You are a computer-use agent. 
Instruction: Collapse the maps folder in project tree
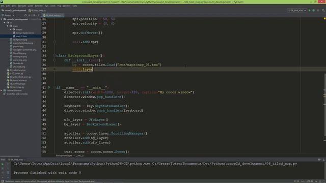[x=8, y=26]
